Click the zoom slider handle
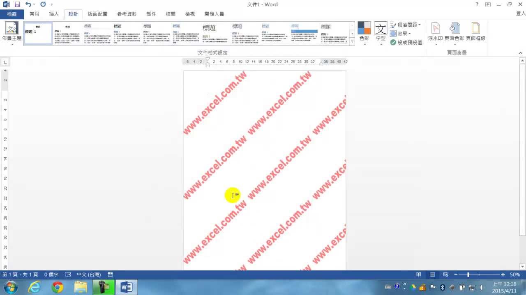Viewport: 526px width, 295px height. 468,275
